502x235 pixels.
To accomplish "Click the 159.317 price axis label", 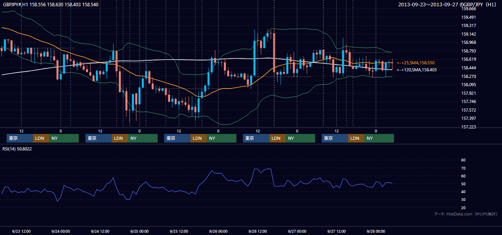I will (x=469, y=25).
